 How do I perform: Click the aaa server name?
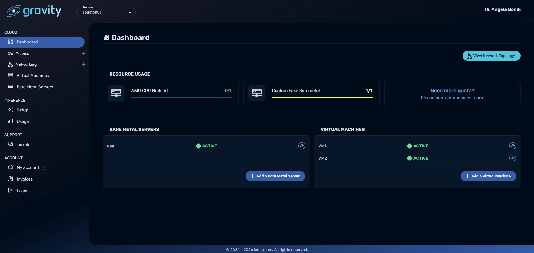pos(111,146)
